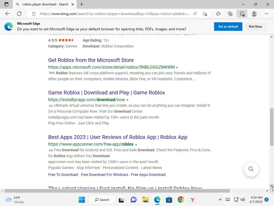Click Age Rating: 12+ text
The image size is (274, 206).
point(96,40)
